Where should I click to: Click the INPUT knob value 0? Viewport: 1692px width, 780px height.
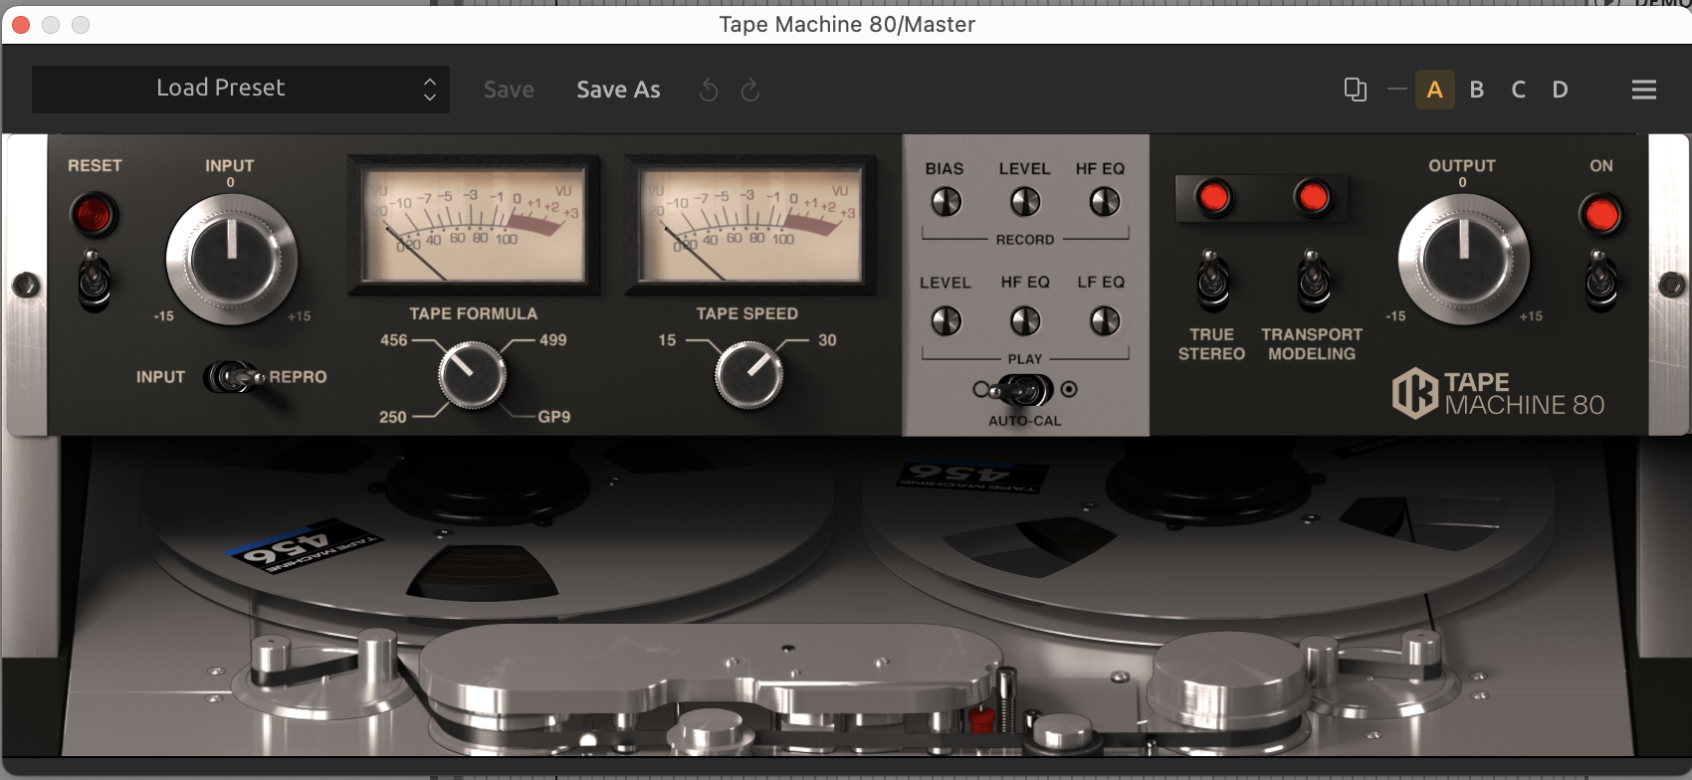point(230,183)
